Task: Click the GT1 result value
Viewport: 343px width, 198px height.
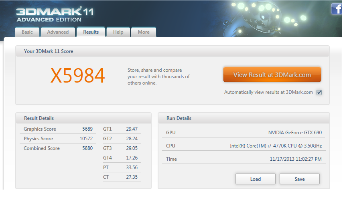Action: (132, 129)
